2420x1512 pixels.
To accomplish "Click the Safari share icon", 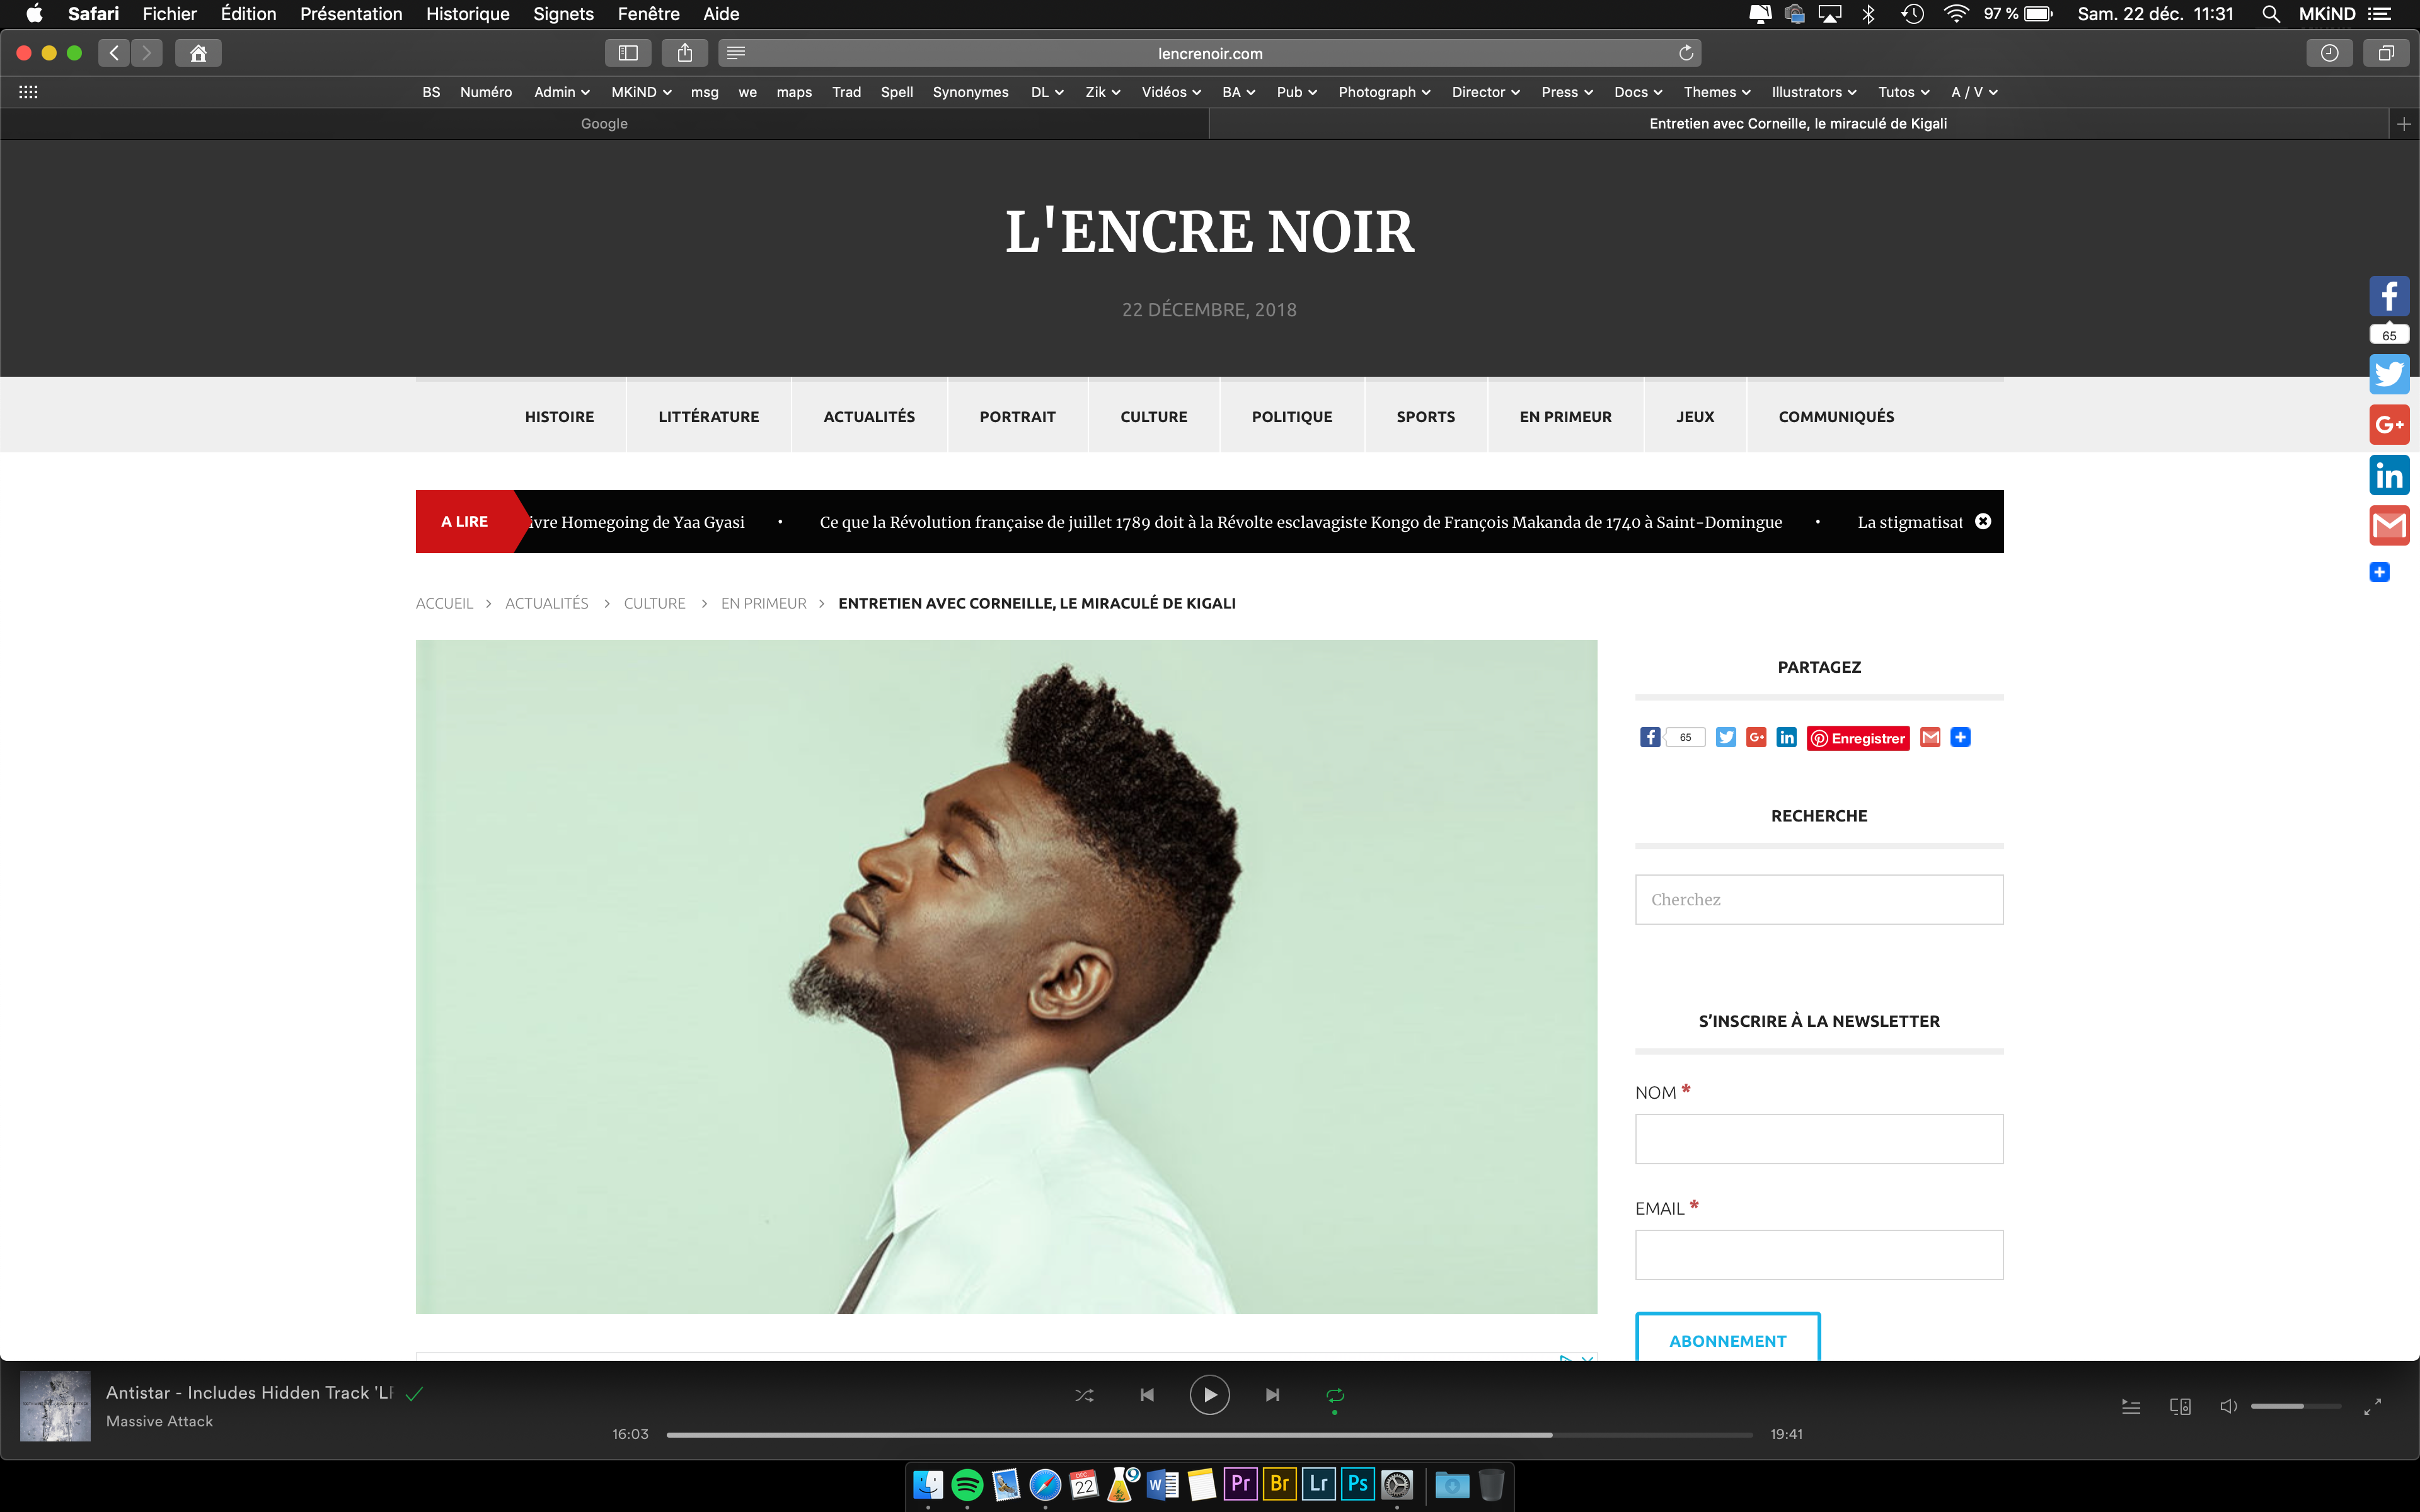I will pos(685,53).
